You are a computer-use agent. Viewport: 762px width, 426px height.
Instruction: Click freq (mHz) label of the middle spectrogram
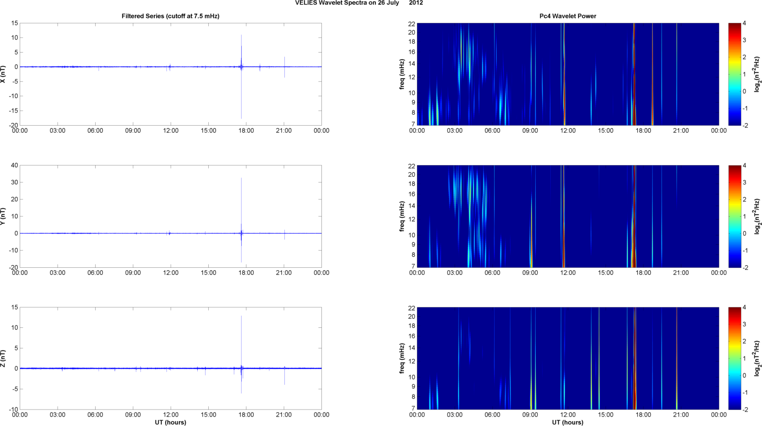coord(402,216)
